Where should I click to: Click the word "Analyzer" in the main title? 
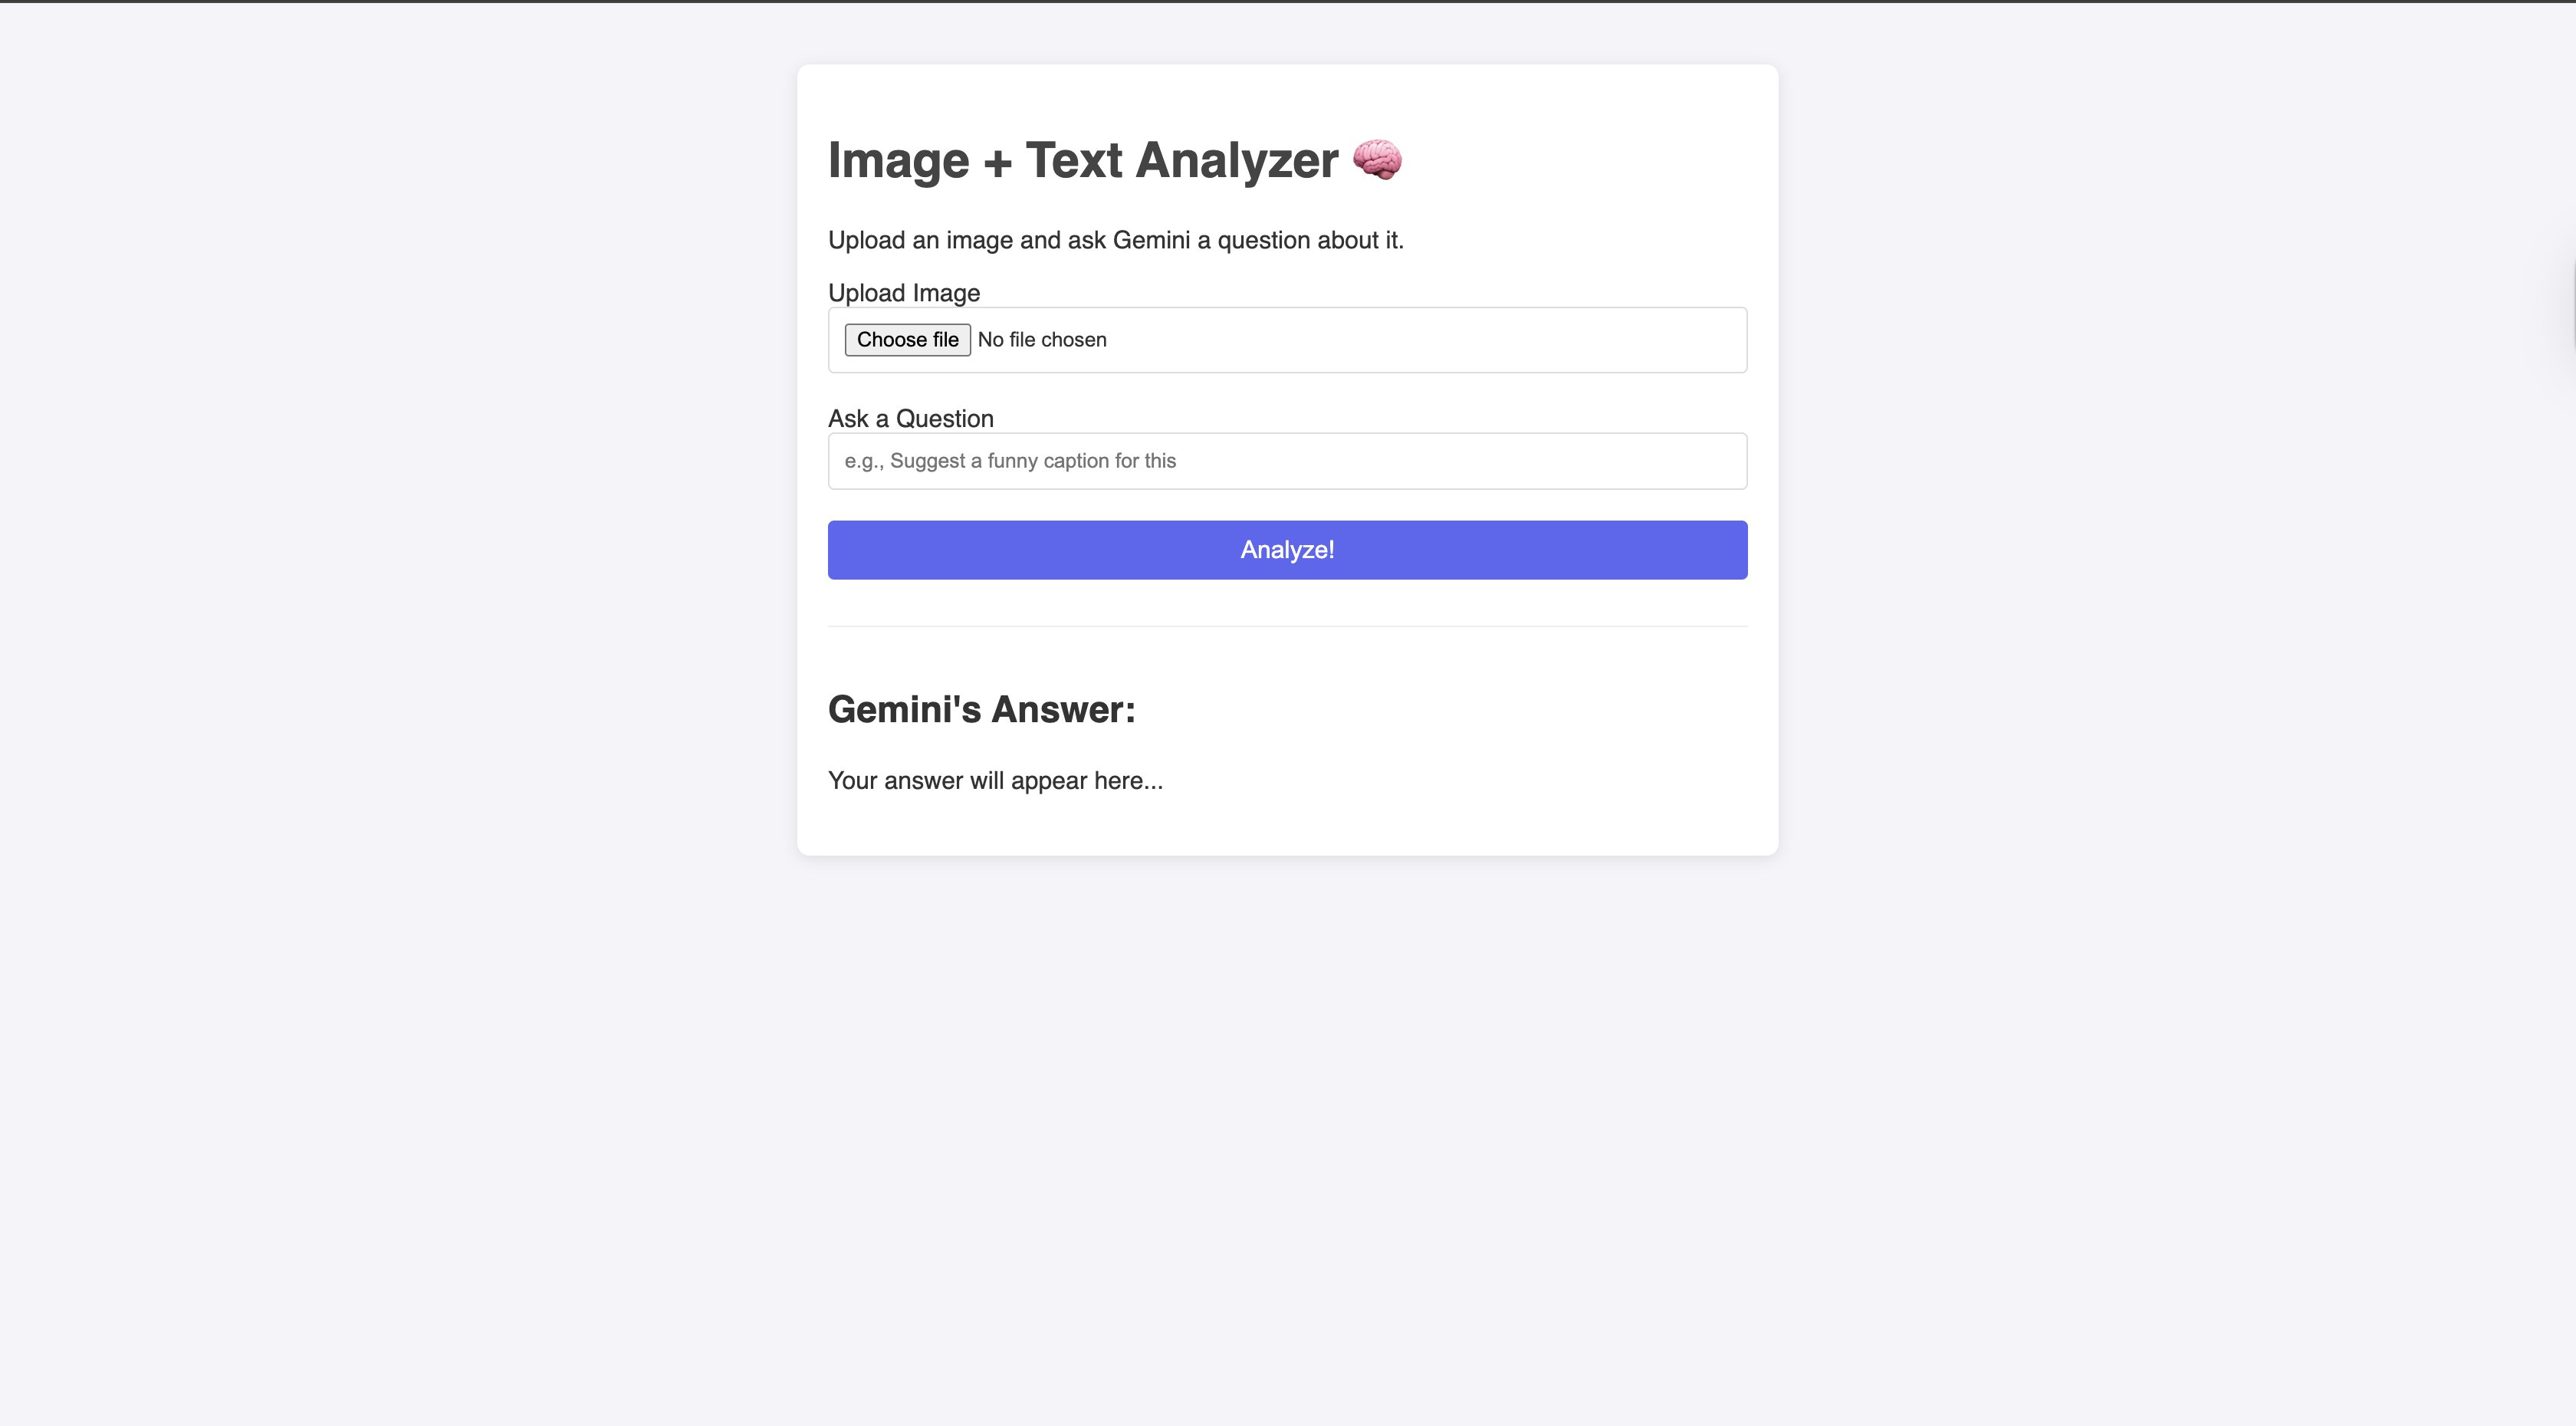(x=1237, y=161)
